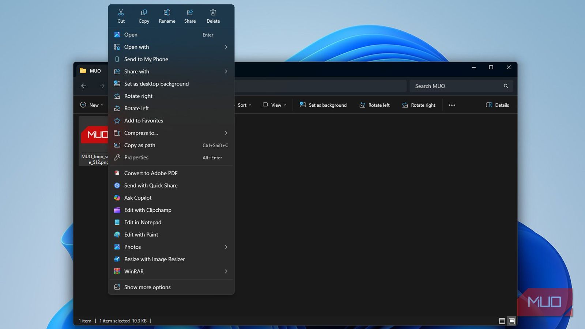Open the View dropdown

[x=275, y=105]
